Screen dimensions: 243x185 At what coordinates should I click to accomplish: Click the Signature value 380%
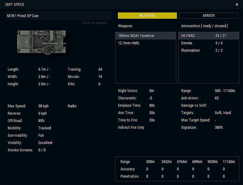pos(219,128)
